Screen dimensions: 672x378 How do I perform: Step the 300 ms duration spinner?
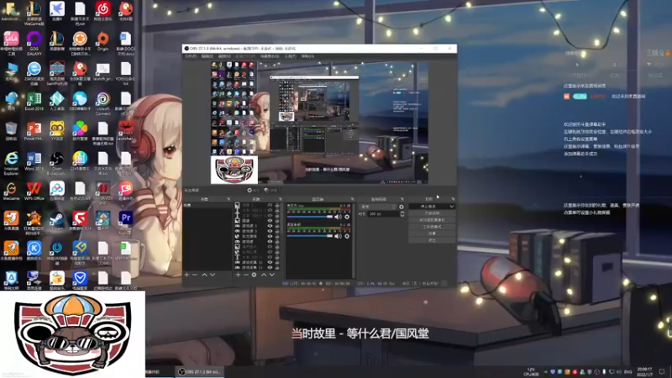coord(402,214)
